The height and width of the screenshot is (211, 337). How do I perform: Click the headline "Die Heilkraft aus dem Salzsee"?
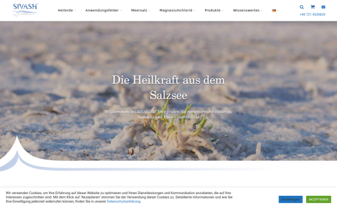[x=168, y=87]
